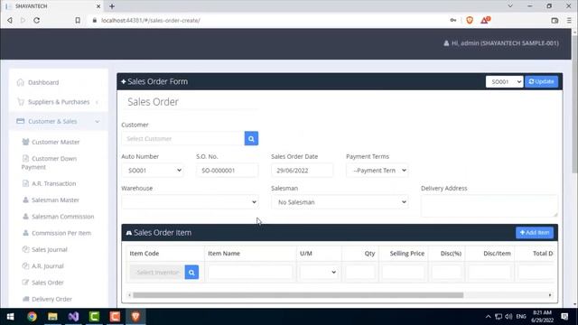Open Chrome from the taskbar

[x=32, y=317]
